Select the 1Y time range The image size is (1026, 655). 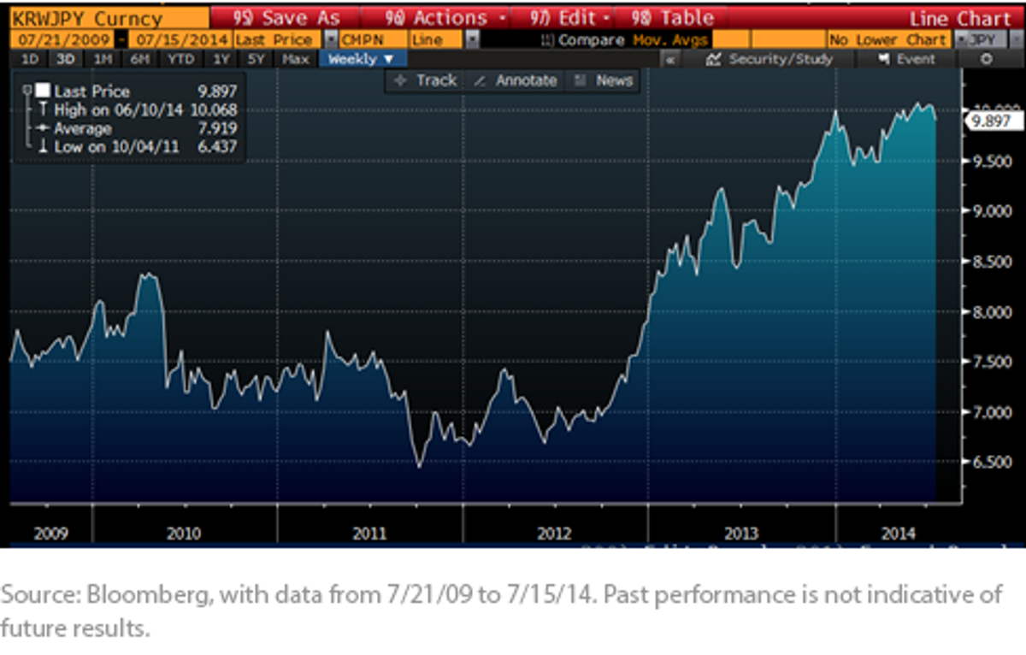(x=221, y=59)
